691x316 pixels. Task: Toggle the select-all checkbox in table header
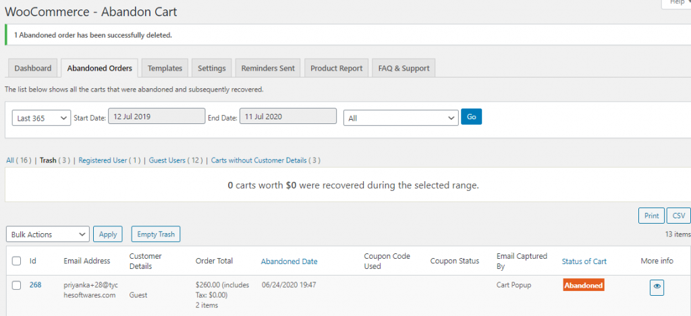coord(16,261)
